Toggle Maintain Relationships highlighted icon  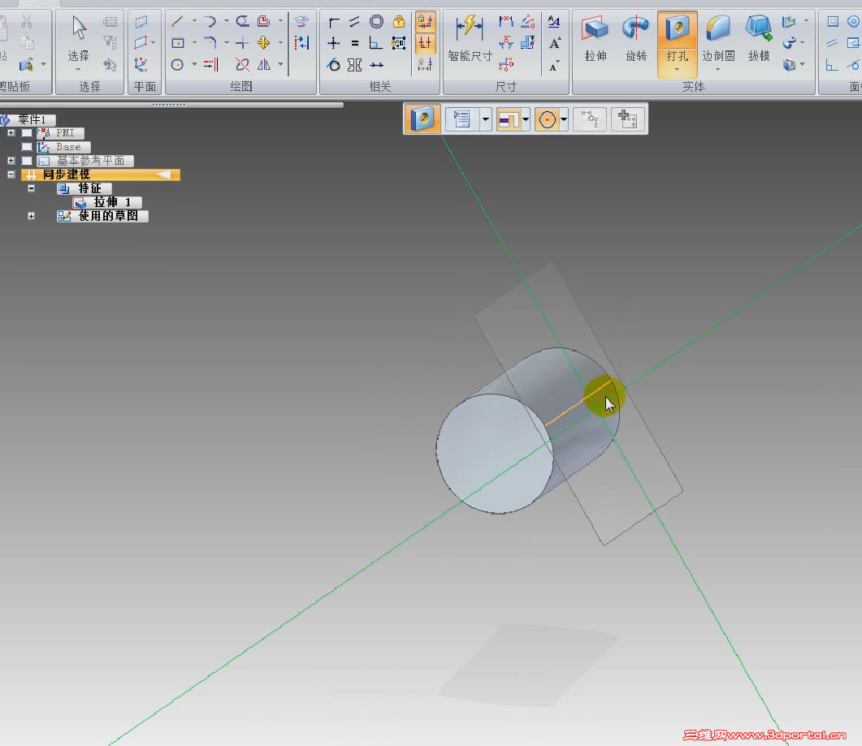[x=425, y=22]
